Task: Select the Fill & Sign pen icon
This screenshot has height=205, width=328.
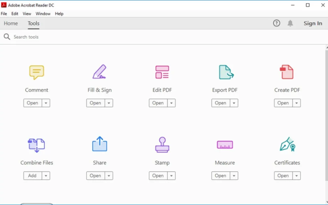Action: (99, 72)
